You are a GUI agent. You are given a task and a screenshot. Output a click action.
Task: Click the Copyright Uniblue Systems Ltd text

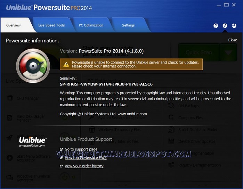pos(103,114)
